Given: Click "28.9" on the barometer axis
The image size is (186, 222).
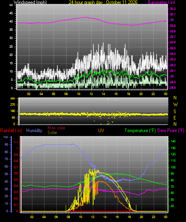Looking at the screenshot, I should pos(173,82).
